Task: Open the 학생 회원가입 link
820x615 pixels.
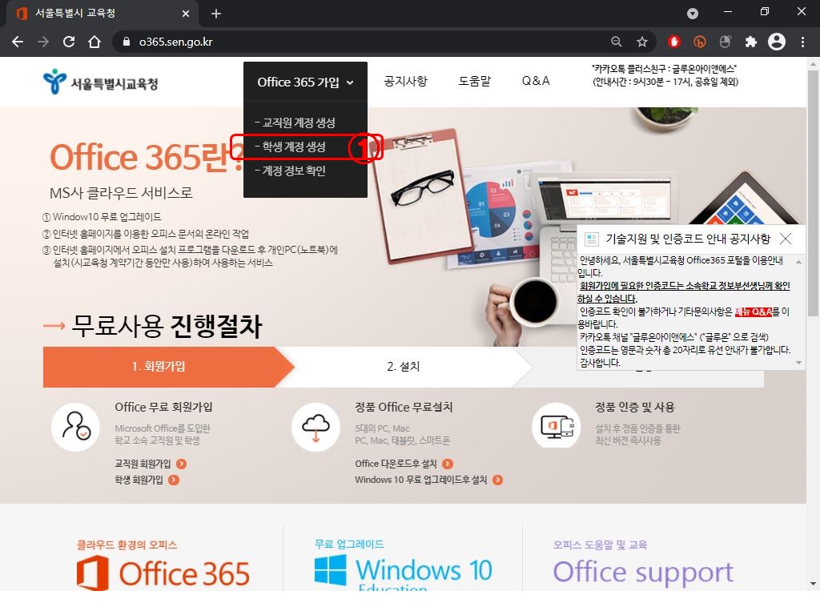Action: (x=139, y=480)
